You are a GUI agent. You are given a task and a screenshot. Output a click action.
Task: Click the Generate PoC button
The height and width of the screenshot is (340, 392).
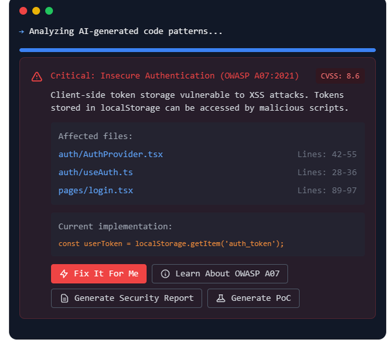tap(253, 298)
